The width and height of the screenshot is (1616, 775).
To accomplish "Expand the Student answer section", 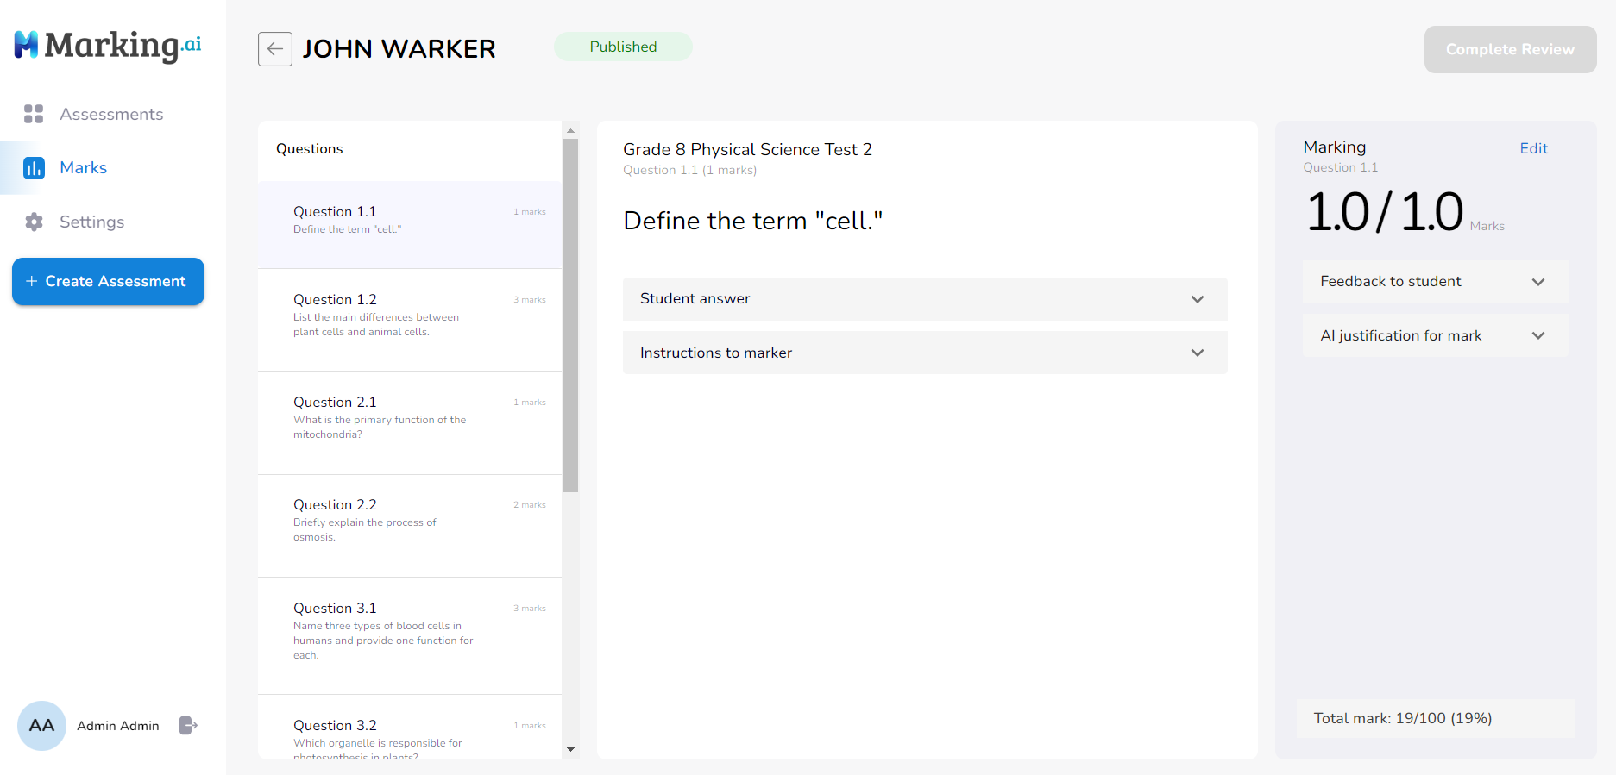I will pos(924,299).
